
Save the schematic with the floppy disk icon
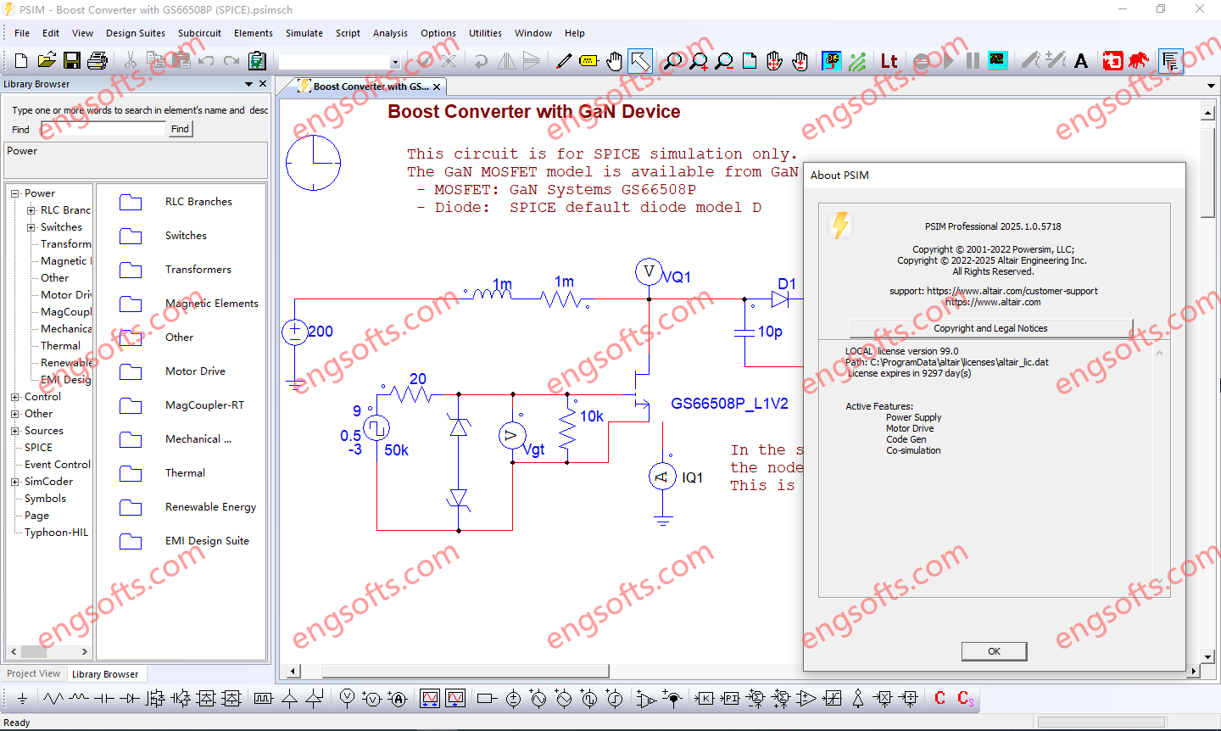72,60
